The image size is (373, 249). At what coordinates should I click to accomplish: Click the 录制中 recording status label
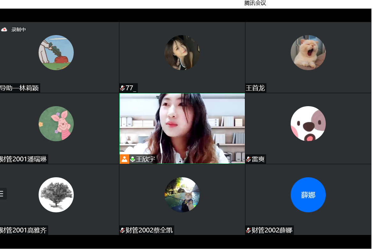click(x=18, y=29)
